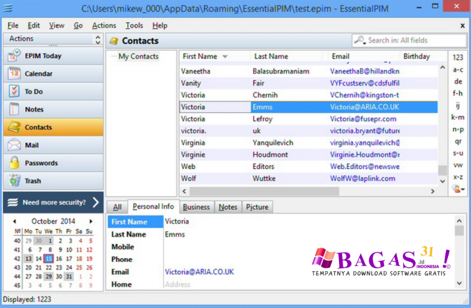Filter contacts by n-p index
This screenshot has height=308, width=471.
(458, 129)
